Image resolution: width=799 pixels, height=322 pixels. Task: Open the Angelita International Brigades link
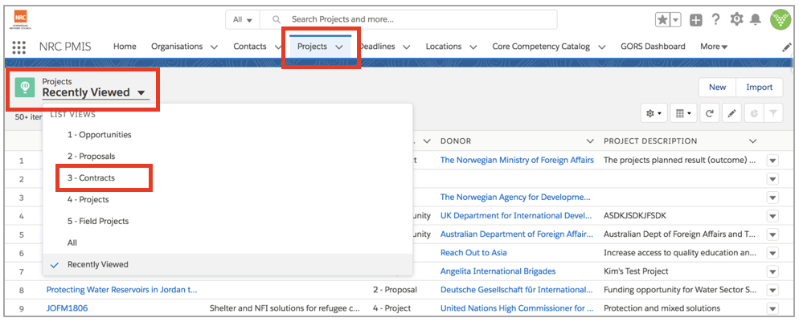[x=498, y=271]
